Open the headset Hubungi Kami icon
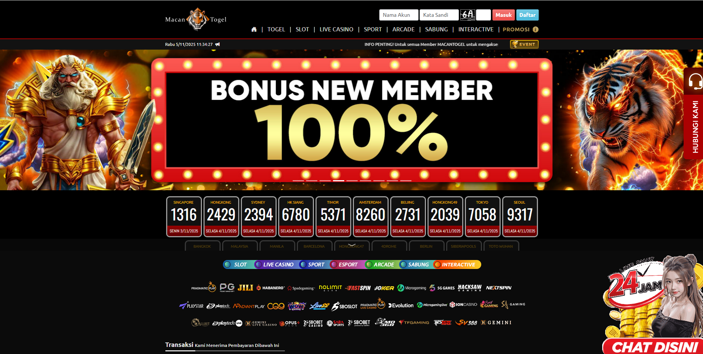 coord(695,81)
